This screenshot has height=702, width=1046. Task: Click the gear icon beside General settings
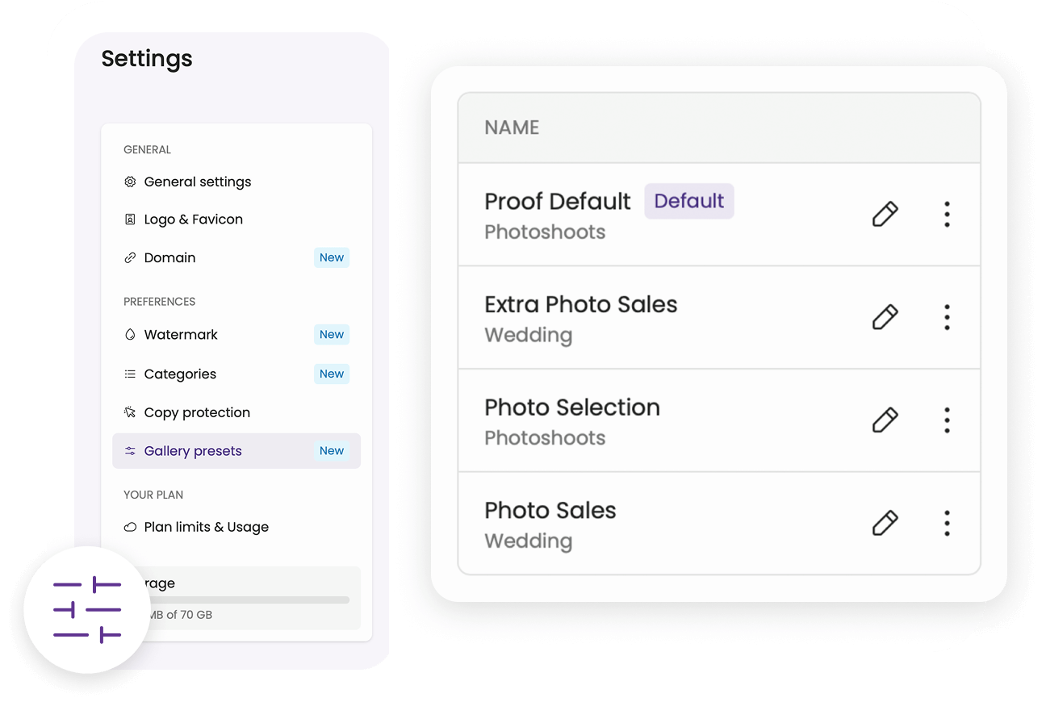point(130,182)
